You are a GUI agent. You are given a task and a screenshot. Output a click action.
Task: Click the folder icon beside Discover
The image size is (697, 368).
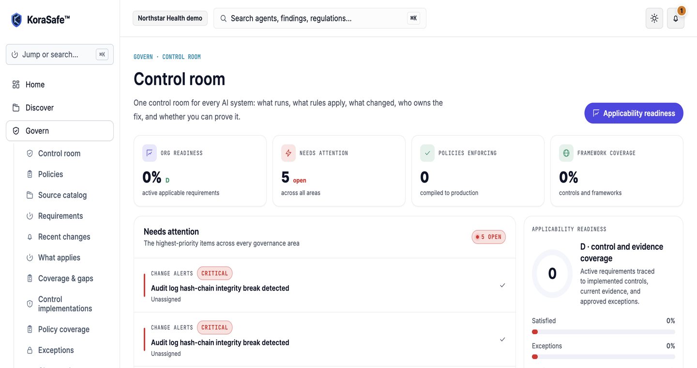click(16, 108)
